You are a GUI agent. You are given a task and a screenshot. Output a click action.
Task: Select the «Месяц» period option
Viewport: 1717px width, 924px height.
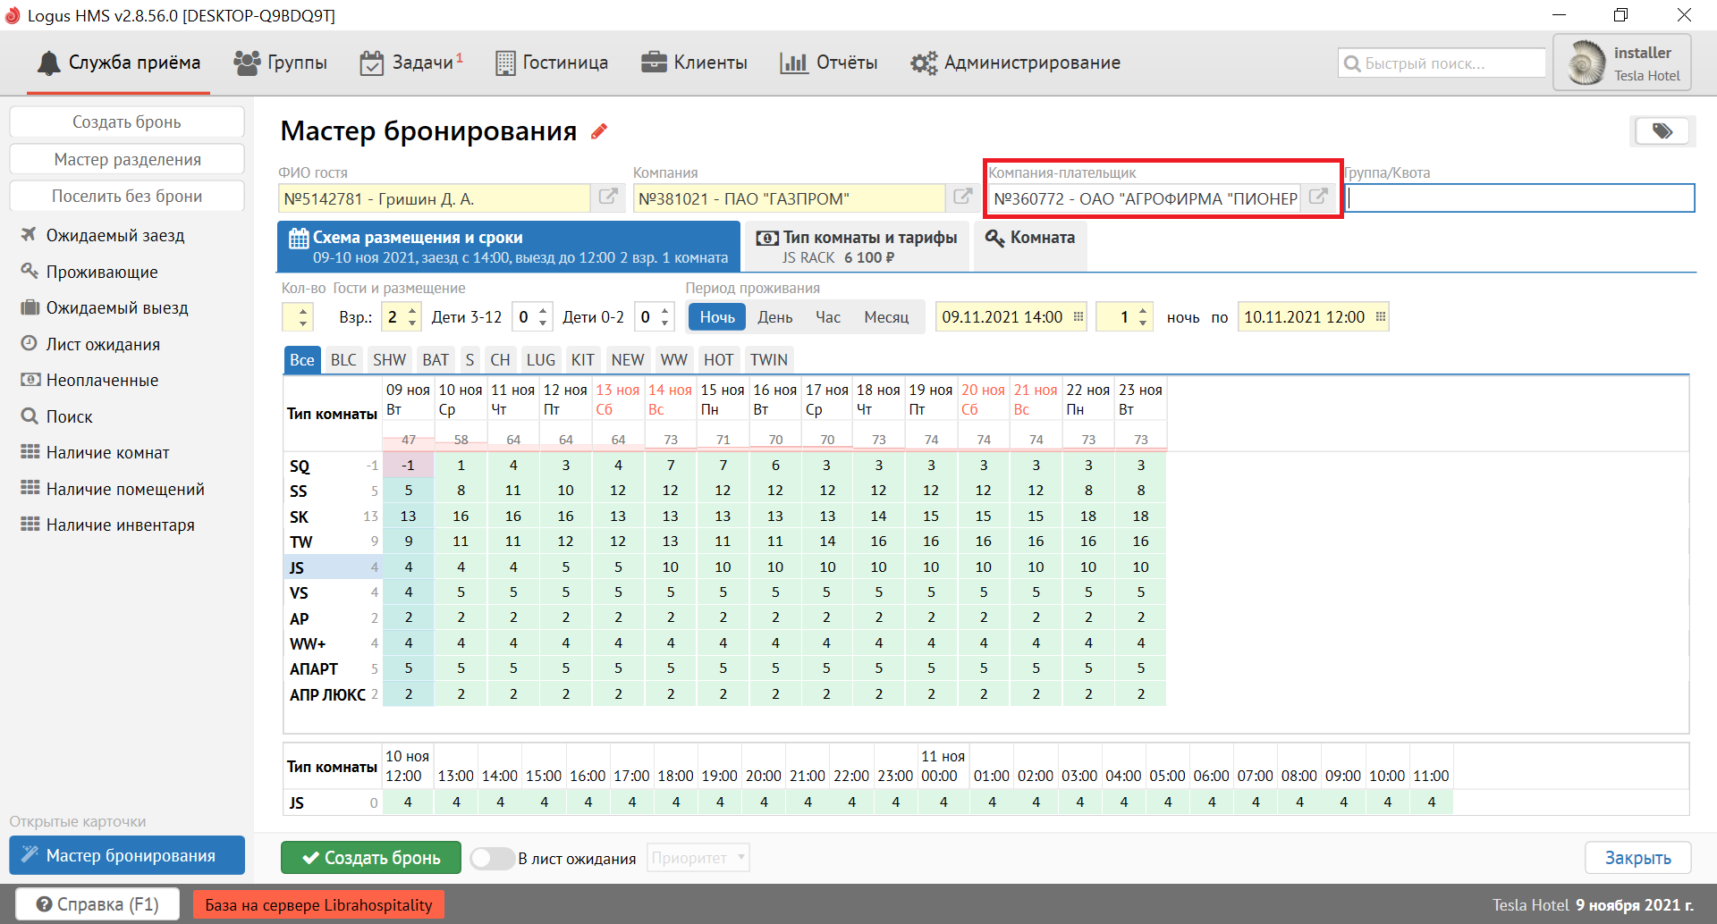tap(885, 317)
